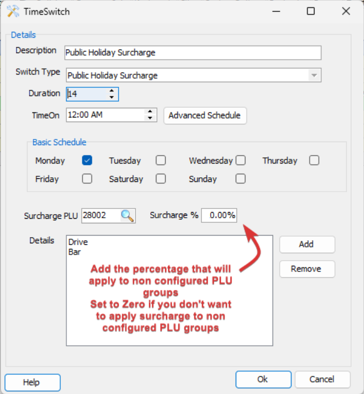The image size is (364, 394).
Task: Tick the Sunday checkbox
Action: 241,179
